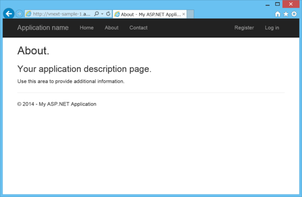Select the About - My ASP.NET Application tab
The height and width of the screenshot is (197, 302).
click(x=149, y=14)
